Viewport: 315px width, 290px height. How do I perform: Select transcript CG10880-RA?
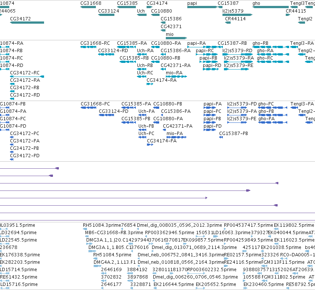coord(166,43)
